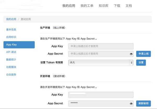The height and width of the screenshot is (109, 157).
Task: Select the App Key sidebar item
Action: [19, 45]
